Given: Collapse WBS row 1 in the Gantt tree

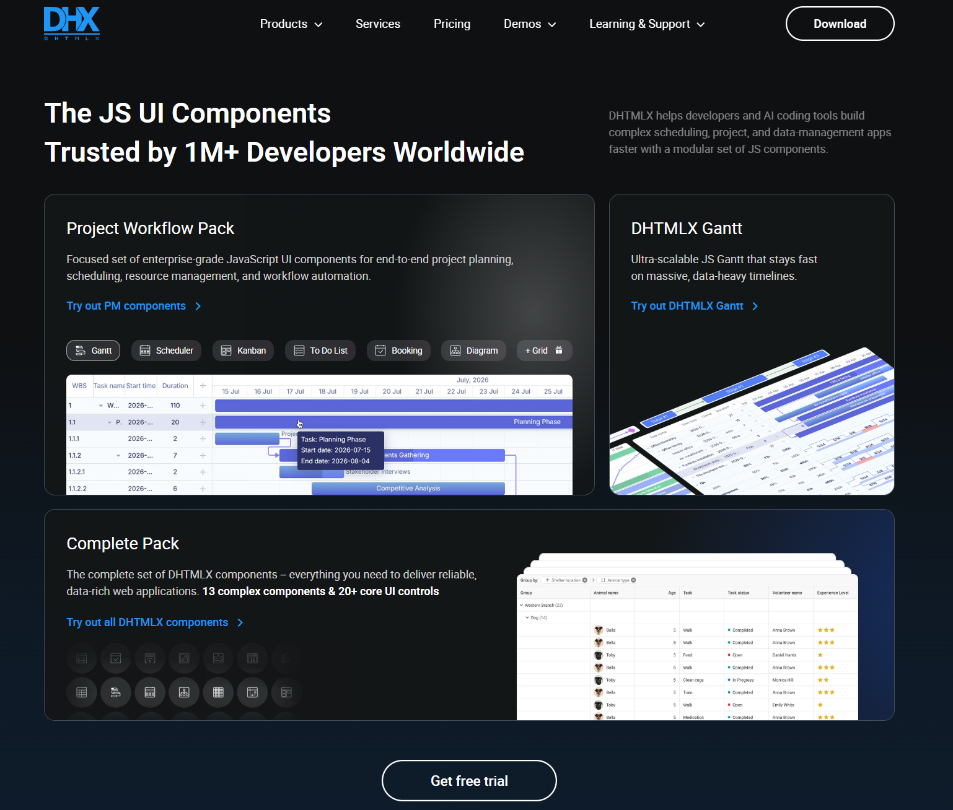Looking at the screenshot, I should [101, 406].
